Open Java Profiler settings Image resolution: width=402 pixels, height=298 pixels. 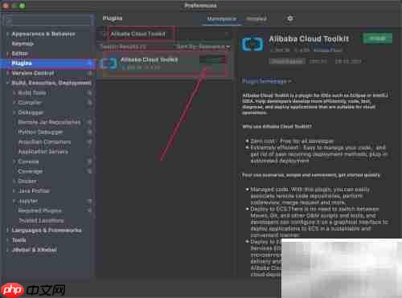click(34, 191)
